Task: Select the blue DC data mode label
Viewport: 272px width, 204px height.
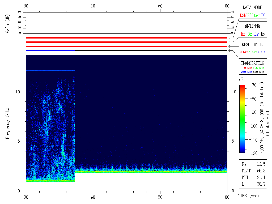Action: pyautogui.click(x=263, y=16)
